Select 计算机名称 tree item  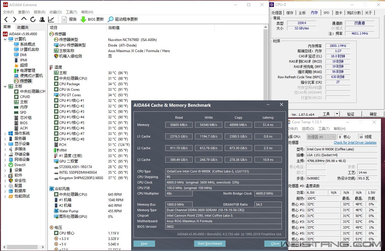[x=29, y=49]
